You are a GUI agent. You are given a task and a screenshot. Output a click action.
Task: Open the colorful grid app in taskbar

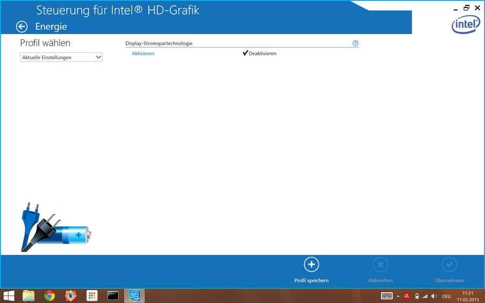click(x=92, y=296)
